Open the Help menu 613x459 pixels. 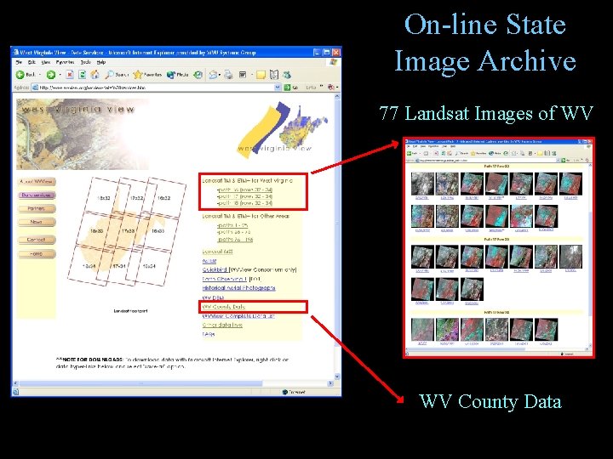[x=101, y=62]
